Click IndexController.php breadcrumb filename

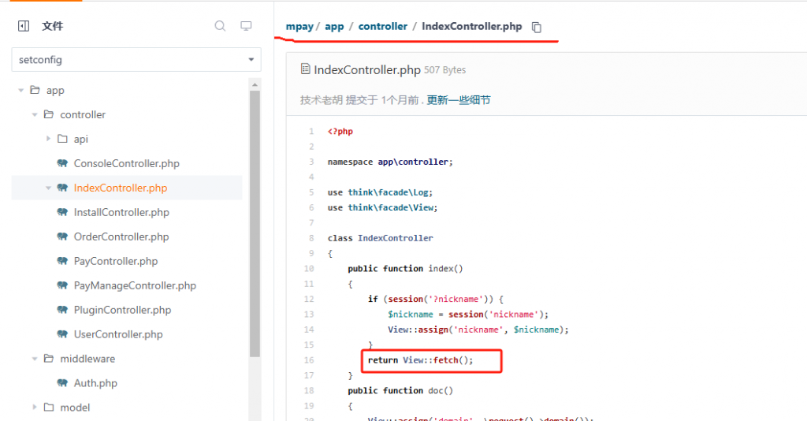(471, 26)
